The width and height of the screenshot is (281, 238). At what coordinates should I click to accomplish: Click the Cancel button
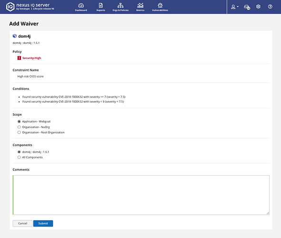click(22, 223)
